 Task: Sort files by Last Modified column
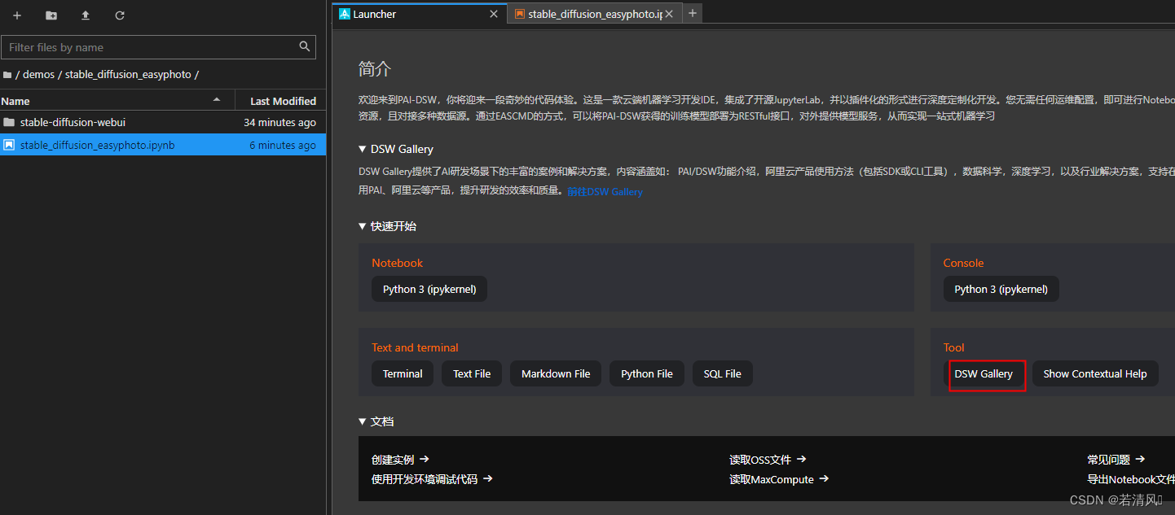(x=281, y=101)
